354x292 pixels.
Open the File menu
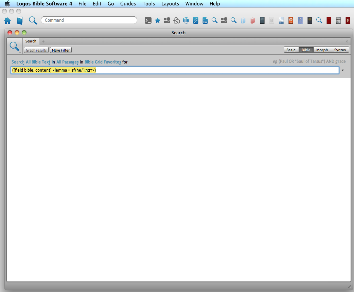(x=83, y=4)
